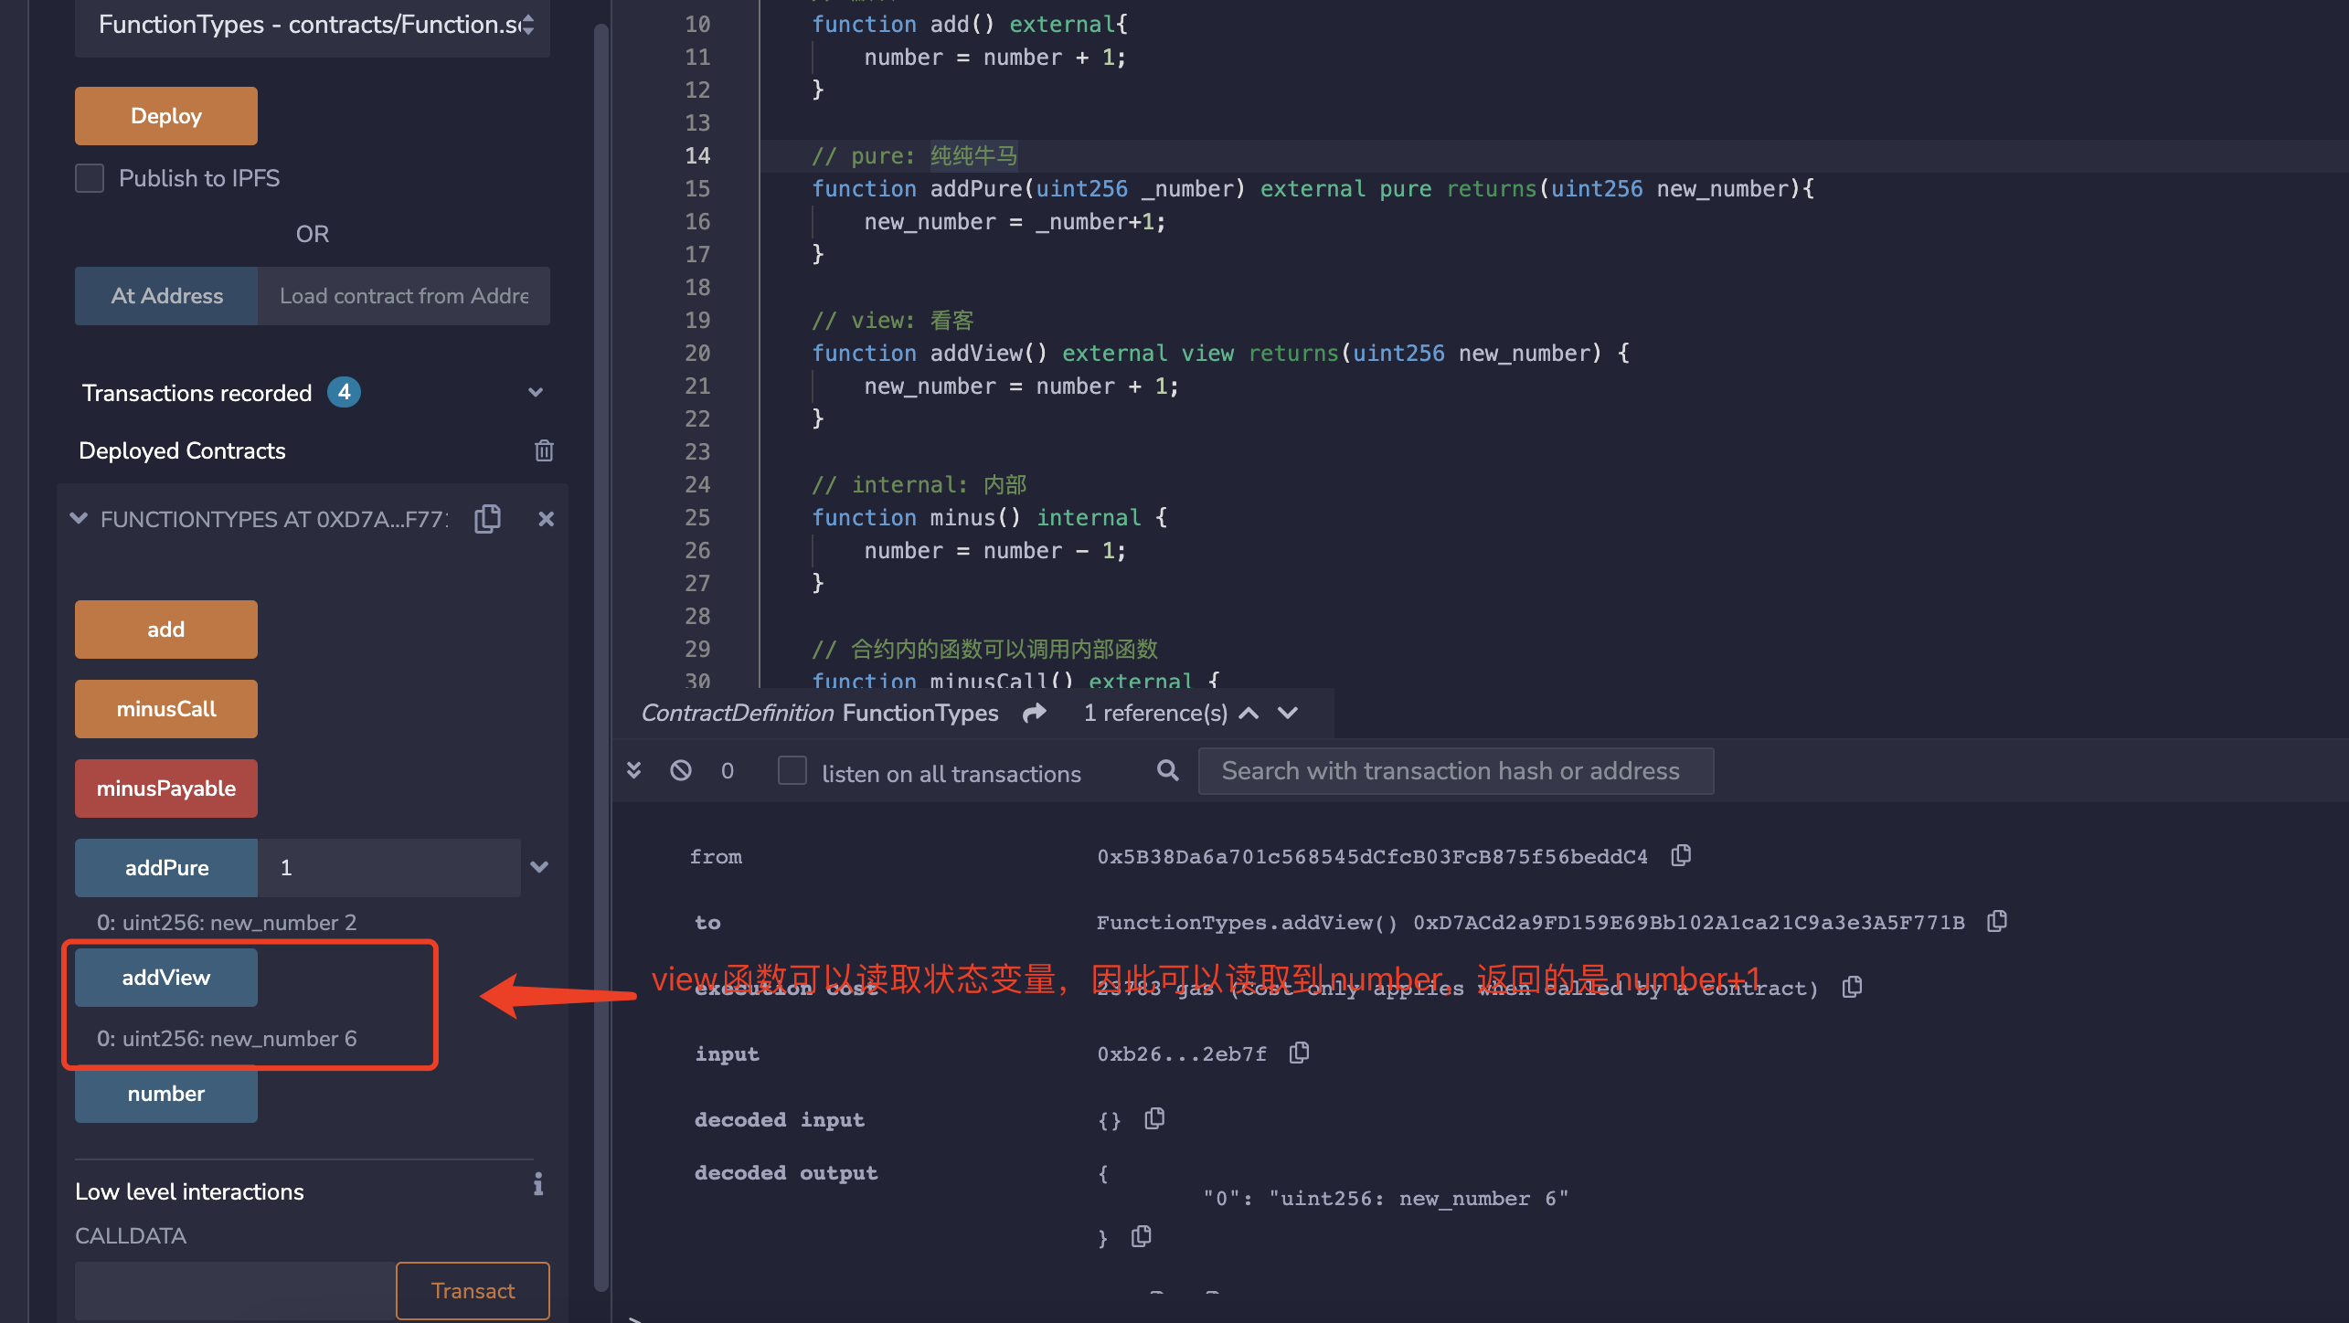Check listen on all transactions
Viewport: 2349px width, 1323px height.
click(792, 770)
